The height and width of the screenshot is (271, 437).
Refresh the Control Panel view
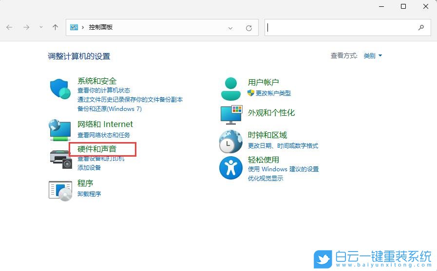click(x=249, y=28)
